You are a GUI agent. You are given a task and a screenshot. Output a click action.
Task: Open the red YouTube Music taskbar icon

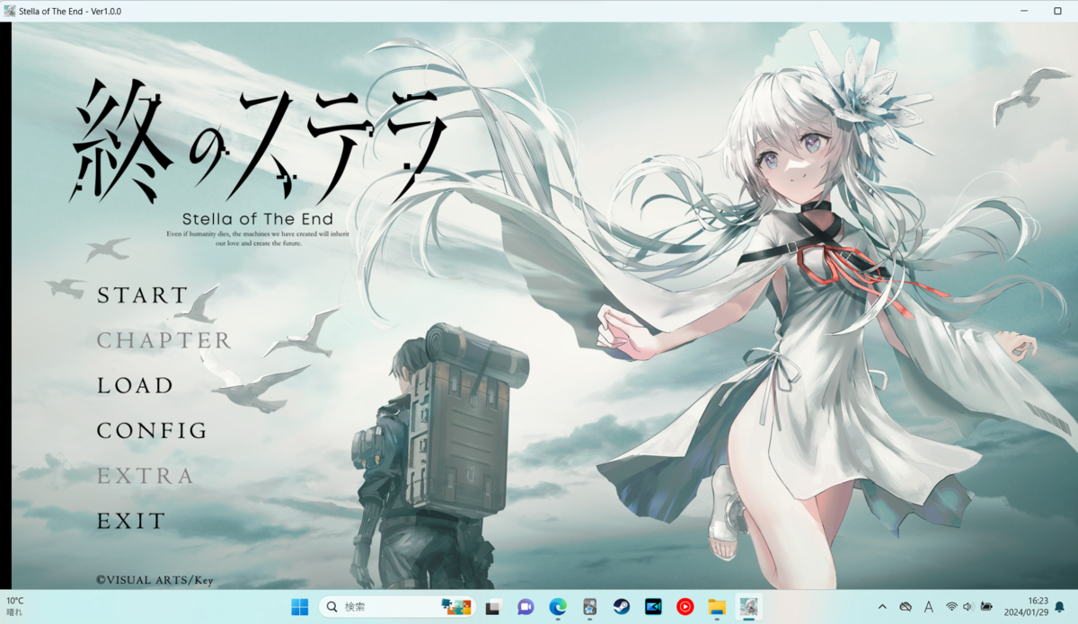pos(685,607)
